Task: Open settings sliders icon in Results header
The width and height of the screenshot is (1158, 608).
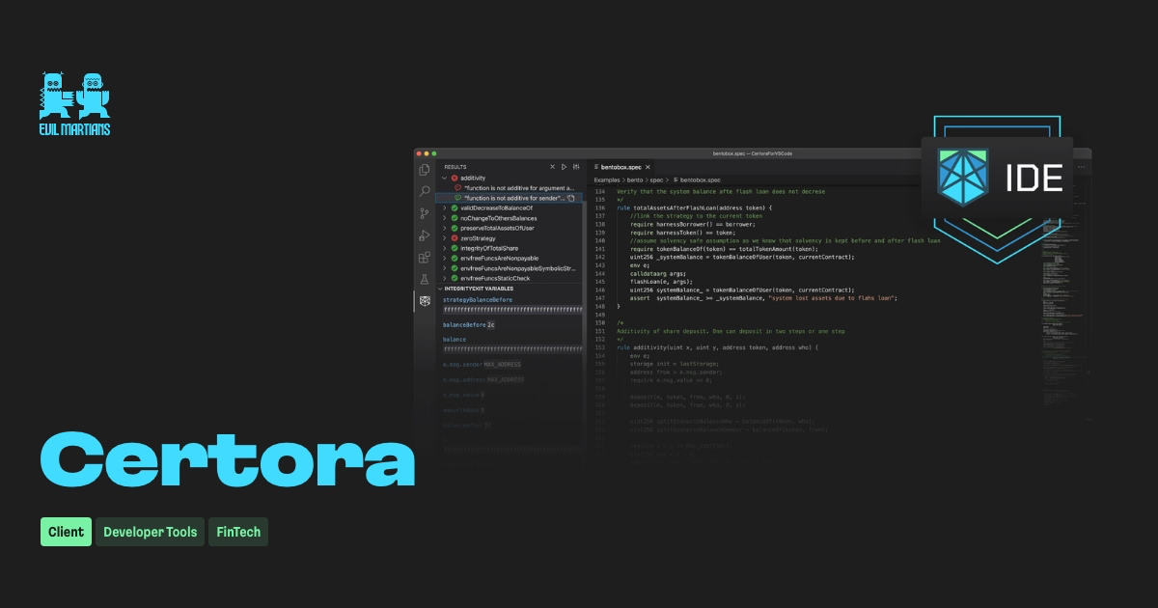Action: (576, 167)
